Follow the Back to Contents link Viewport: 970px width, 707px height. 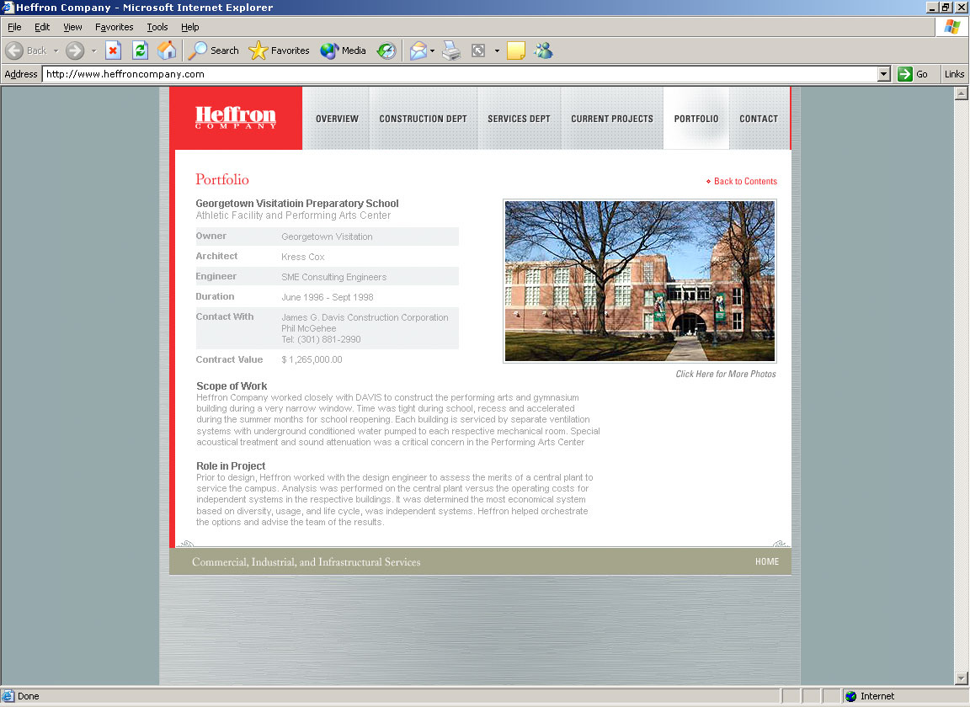click(x=744, y=181)
